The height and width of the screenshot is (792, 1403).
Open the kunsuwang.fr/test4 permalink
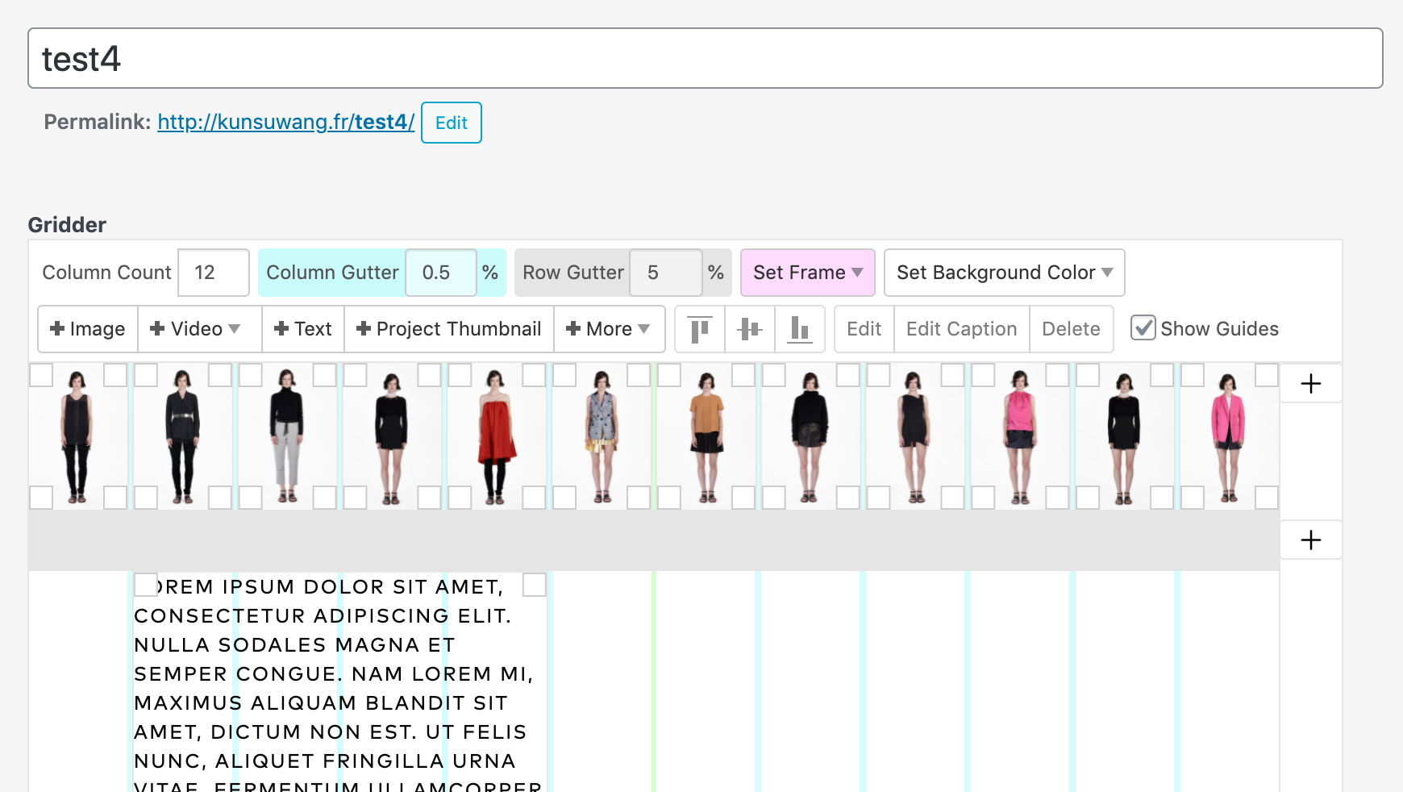(285, 122)
